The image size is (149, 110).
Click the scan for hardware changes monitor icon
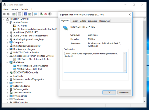coord(36,14)
